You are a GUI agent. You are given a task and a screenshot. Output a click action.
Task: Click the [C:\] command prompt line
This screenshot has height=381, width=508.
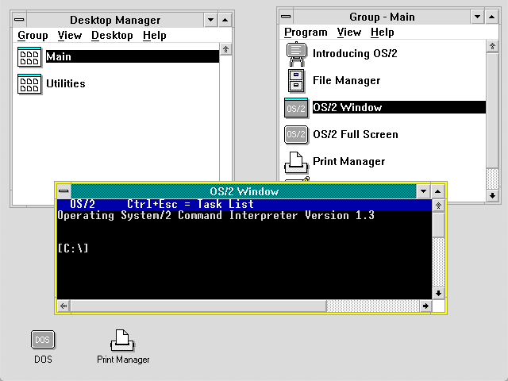[73, 248]
